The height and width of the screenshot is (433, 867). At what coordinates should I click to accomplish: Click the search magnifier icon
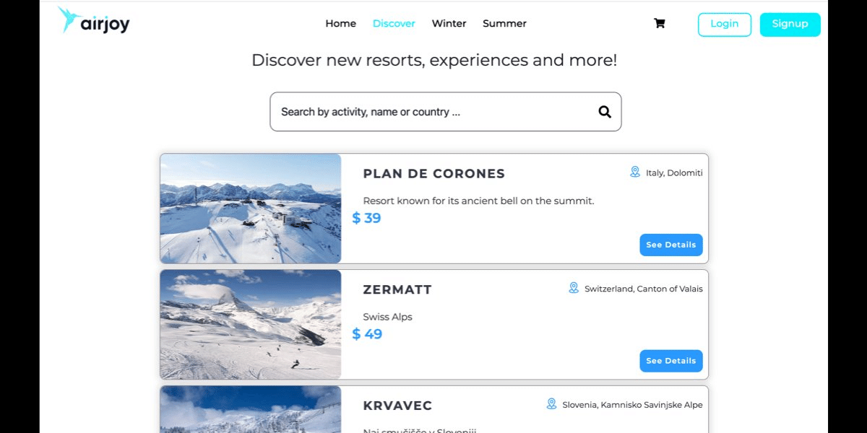[605, 112]
